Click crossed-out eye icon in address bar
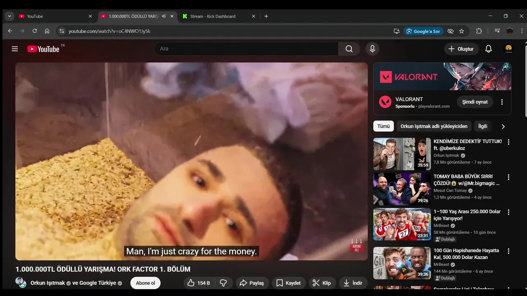This screenshot has height=296, width=527. point(450,31)
